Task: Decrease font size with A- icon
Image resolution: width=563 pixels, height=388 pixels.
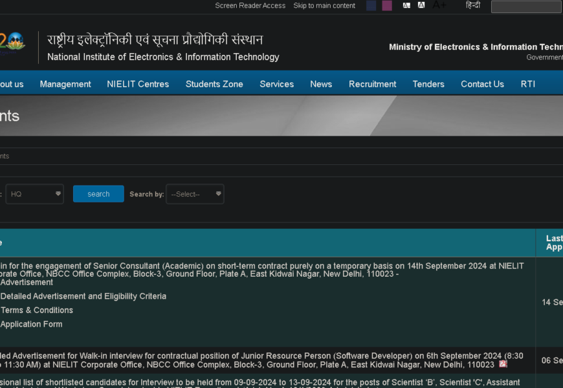Action: tap(406, 5)
